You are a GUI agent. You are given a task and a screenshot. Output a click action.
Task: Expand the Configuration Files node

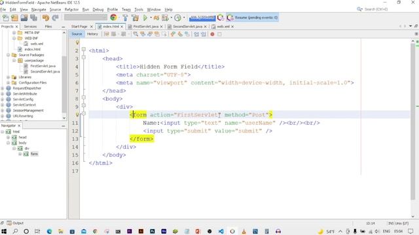point(8,83)
